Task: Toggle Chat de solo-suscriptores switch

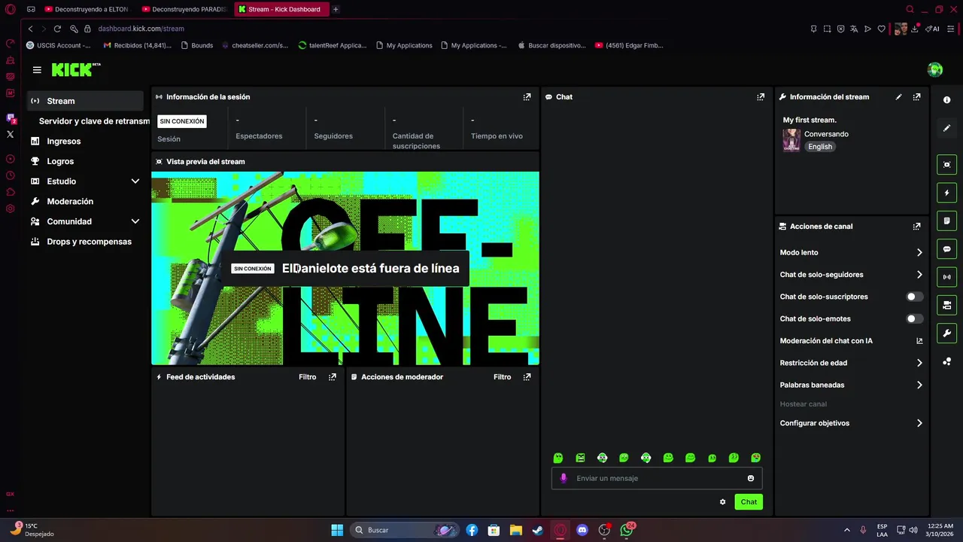Action: (x=914, y=297)
